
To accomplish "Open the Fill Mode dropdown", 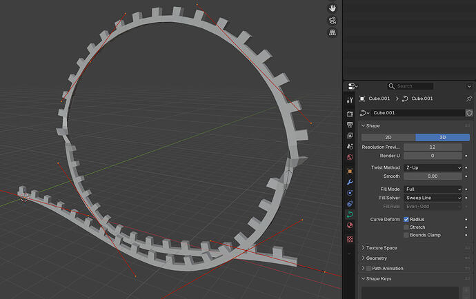I will (x=433, y=189).
